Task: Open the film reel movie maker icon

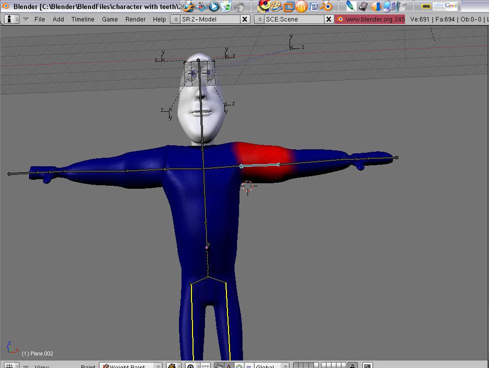Action: (275, 6)
